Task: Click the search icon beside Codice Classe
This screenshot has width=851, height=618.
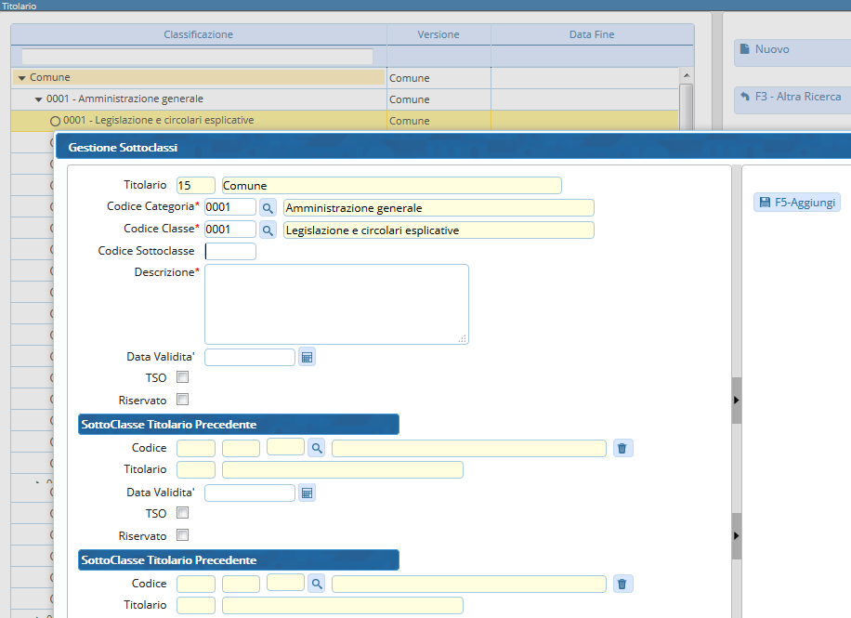Action: (268, 230)
